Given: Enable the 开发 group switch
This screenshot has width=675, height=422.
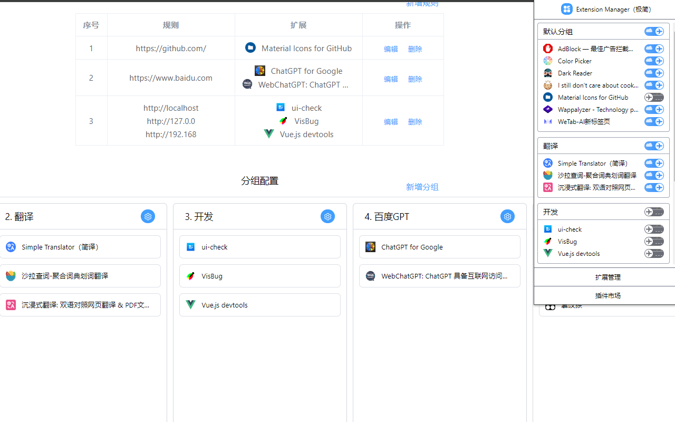Looking at the screenshot, I should click(654, 212).
